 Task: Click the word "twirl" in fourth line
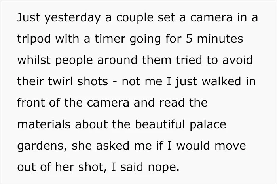point(61,81)
